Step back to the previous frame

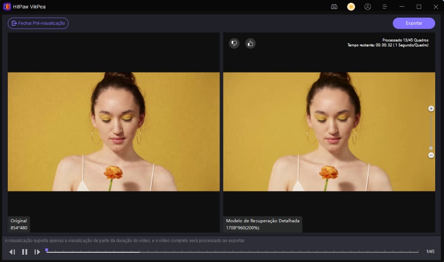coord(12,252)
